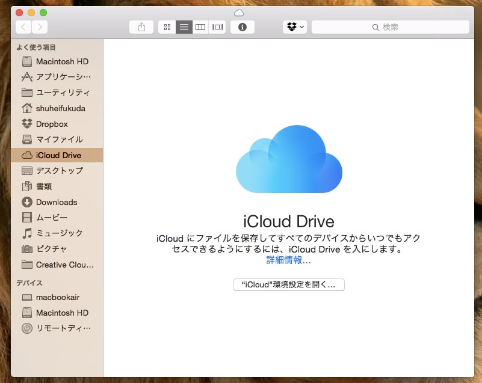The height and width of the screenshot is (383, 482).
Task: Close the Finder window with red button
Action: point(19,13)
